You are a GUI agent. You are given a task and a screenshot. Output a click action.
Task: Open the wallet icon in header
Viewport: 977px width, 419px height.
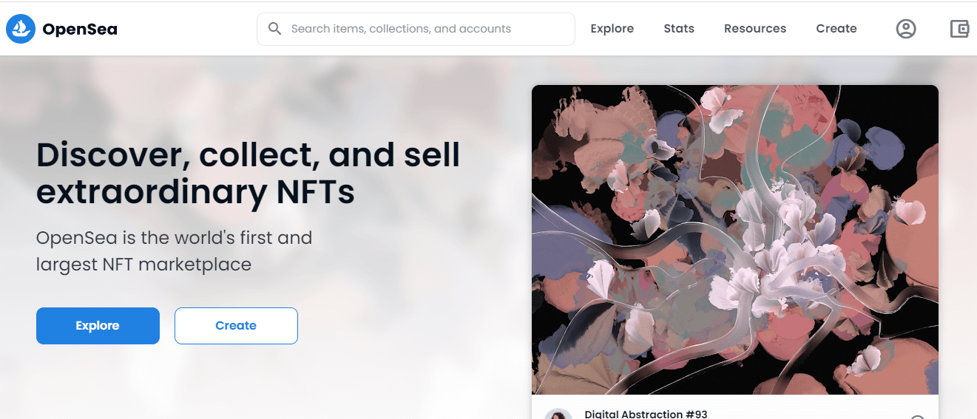coord(959,29)
